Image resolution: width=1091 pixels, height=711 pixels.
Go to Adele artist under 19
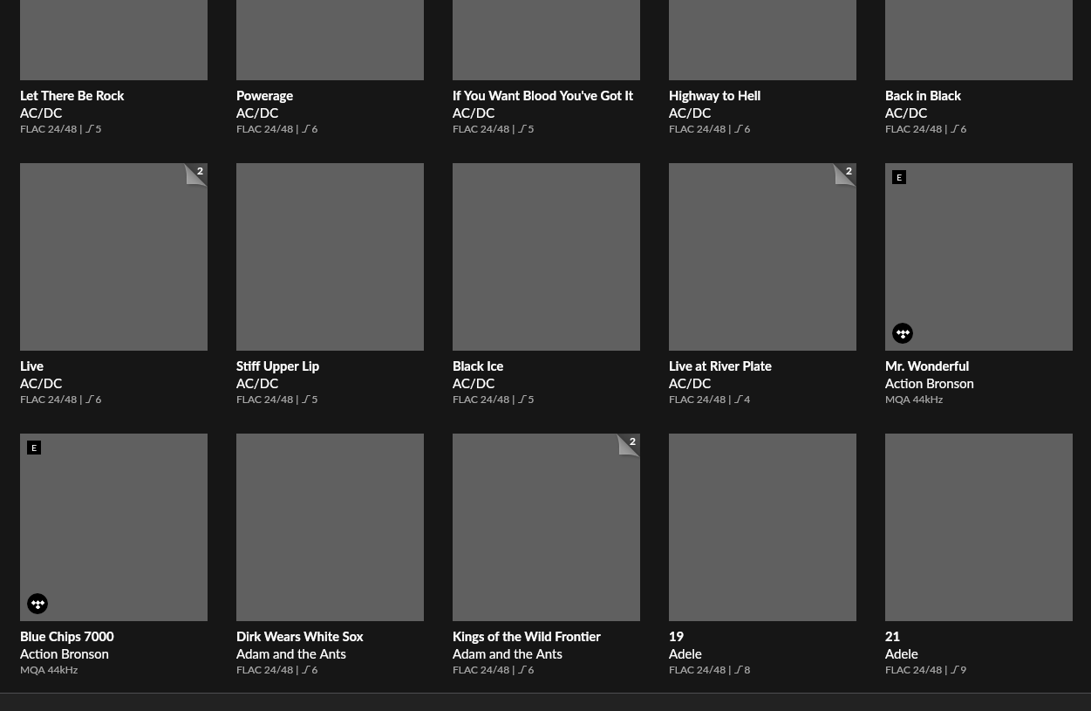tap(685, 654)
